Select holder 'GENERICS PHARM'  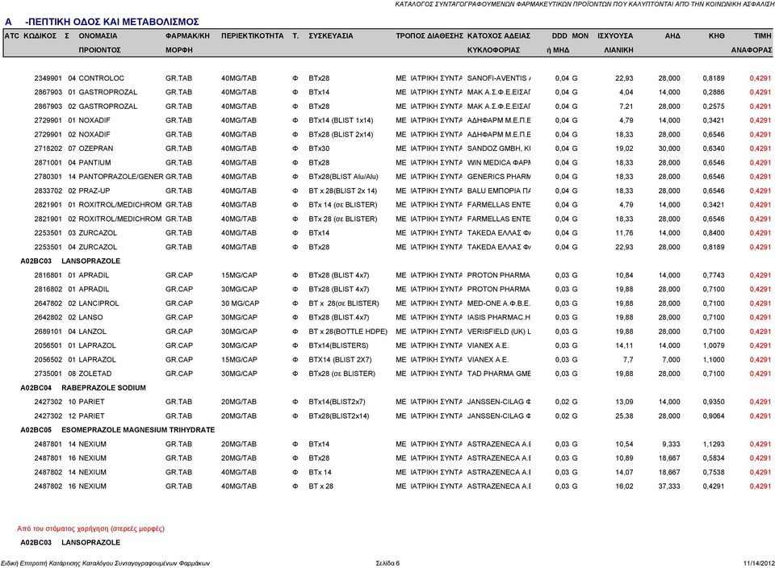pos(499,177)
